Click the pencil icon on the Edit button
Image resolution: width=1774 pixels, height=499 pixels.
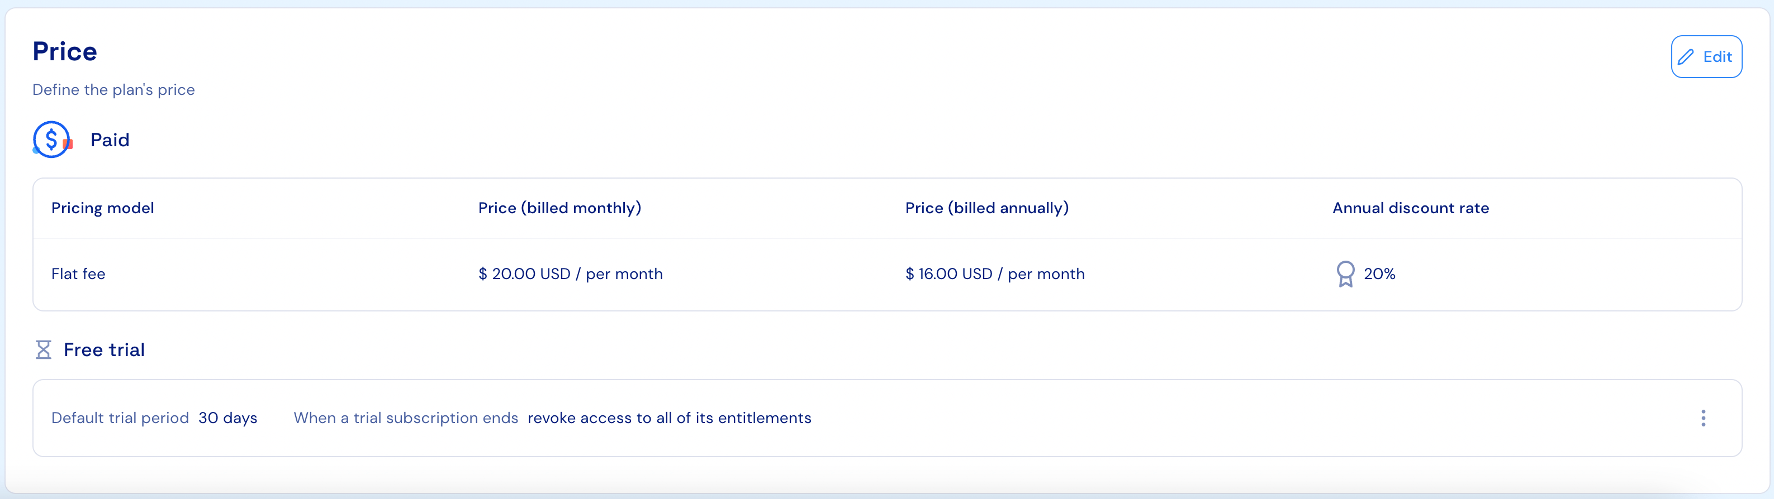coord(1686,56)
